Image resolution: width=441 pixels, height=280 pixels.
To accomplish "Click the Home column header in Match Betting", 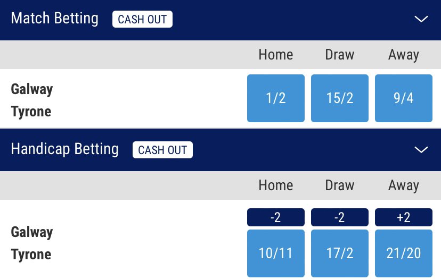I will tap(276, 55).
